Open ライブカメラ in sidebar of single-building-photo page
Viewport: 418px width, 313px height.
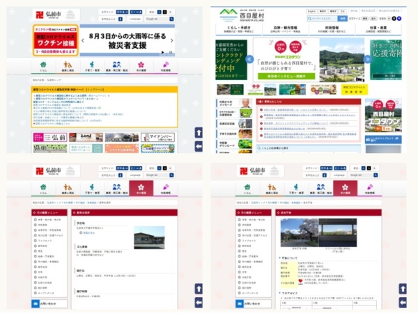tap(47, 241)
